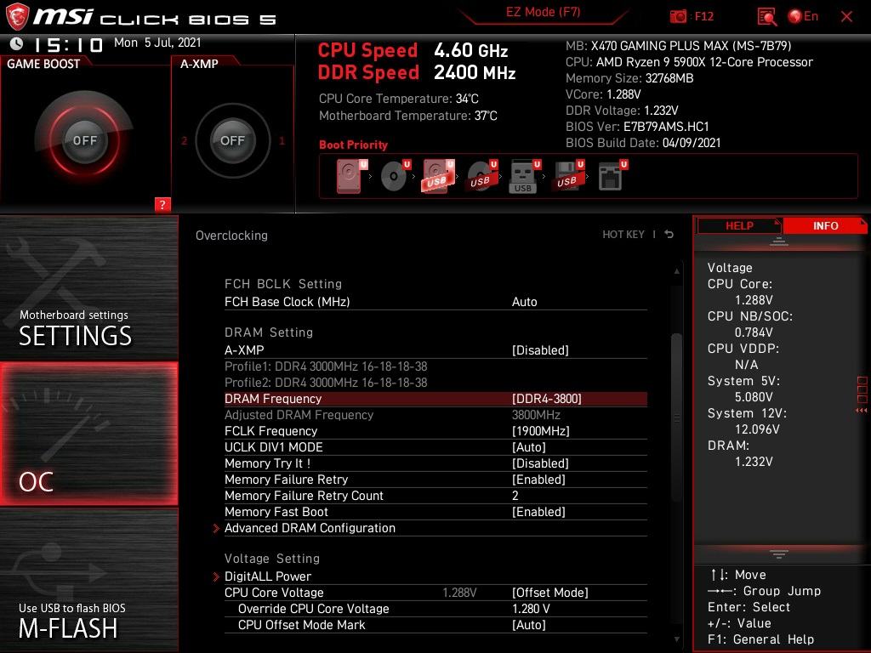Open the red question mark help icon

pyautogui.click(x=162, y=204)
